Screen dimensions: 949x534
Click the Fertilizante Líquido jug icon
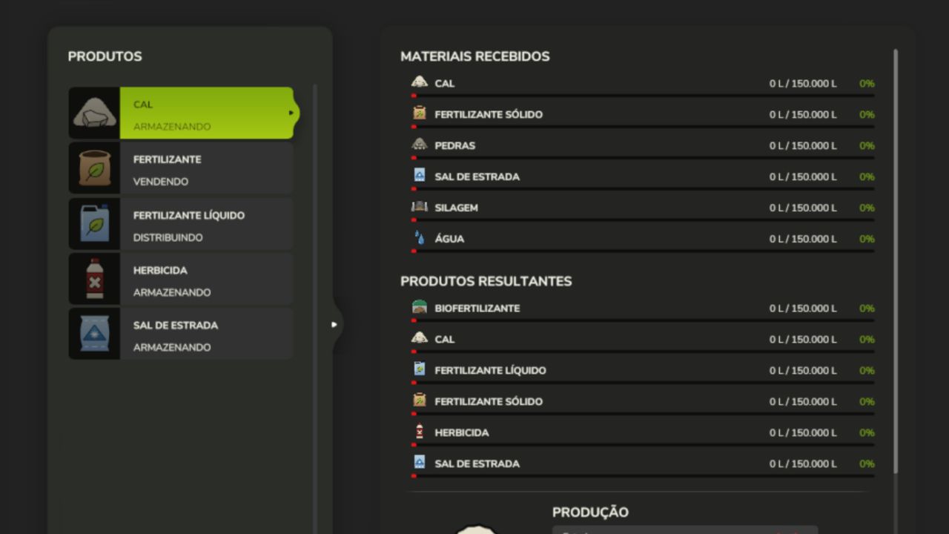(94, 223)
